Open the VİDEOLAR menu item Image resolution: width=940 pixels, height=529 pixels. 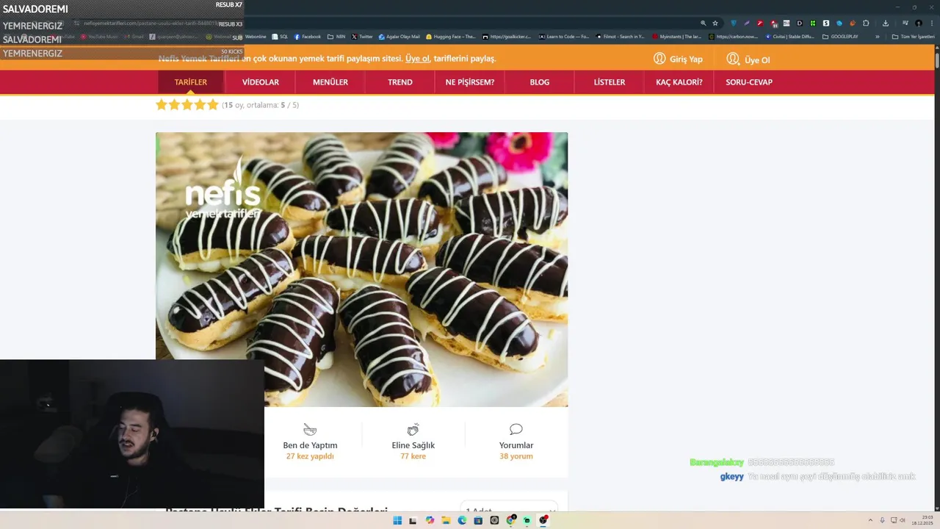[261, 82]
